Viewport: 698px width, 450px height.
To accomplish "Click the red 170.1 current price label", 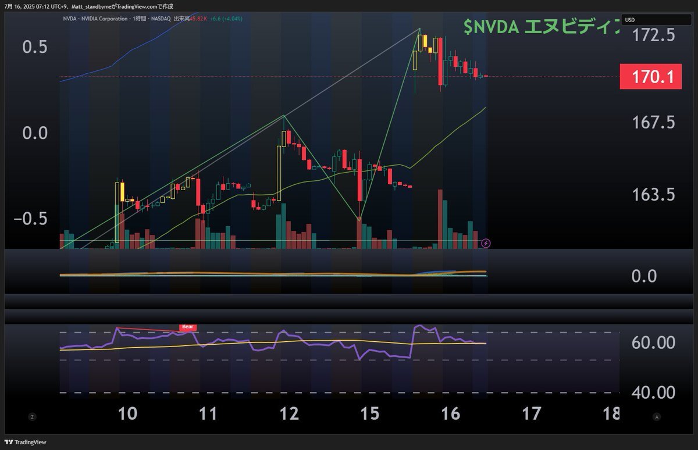I will (x=651, y=77).
